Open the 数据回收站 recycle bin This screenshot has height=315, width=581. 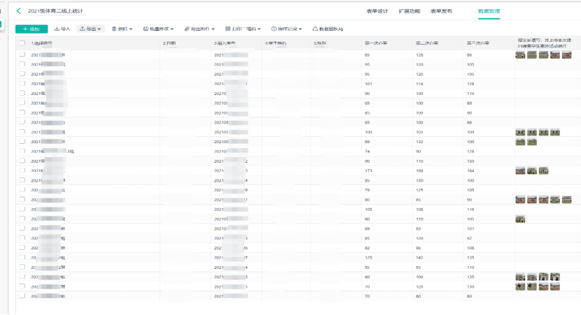pos(316,29)
